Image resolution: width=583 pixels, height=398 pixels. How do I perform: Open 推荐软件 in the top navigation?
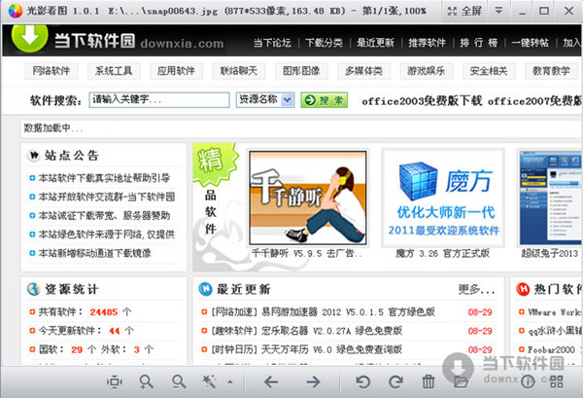pos(428,43)
